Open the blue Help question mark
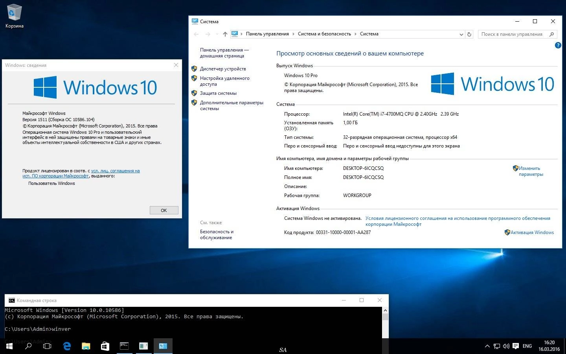The image size is (566, 354). pyautogui.click(x=558, y=45)
